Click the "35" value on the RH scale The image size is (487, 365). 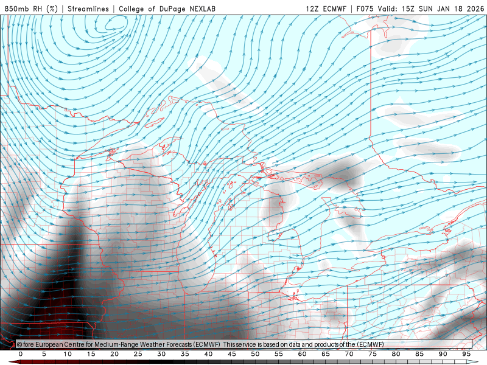[185, 354]
